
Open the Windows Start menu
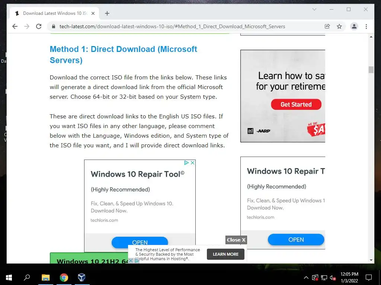pos(9,278)
